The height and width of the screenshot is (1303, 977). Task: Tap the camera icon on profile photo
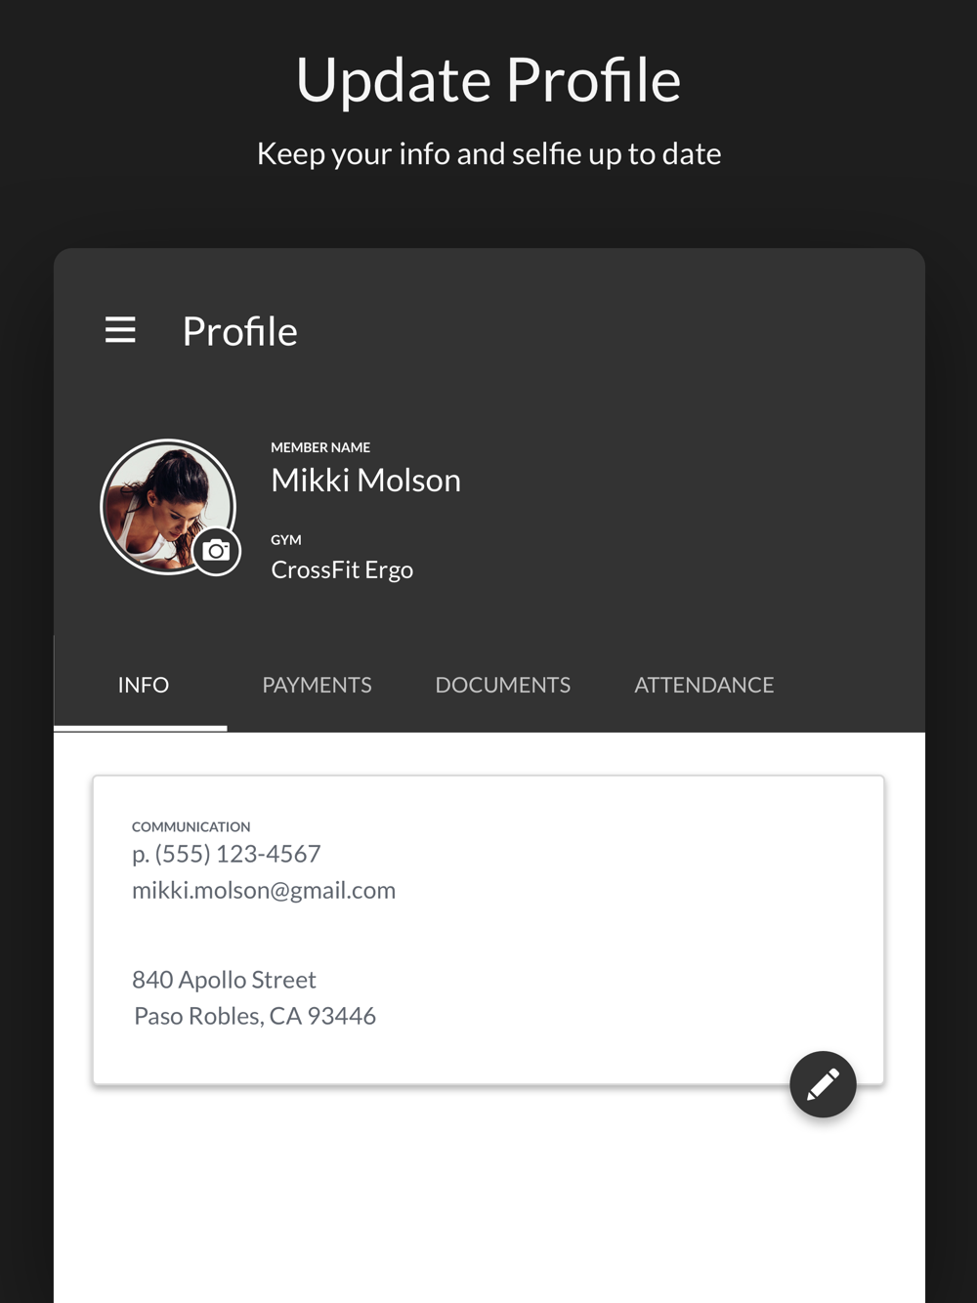tap(216, 551)
